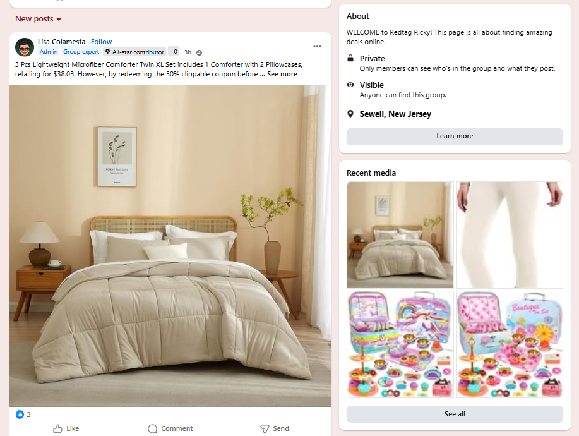The width and height of the screenshot is (579, 436).
Task: Click the Learn more button
Action: 455,136
